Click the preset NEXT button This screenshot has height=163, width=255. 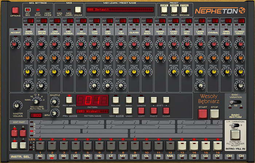[x=174, y=9]
